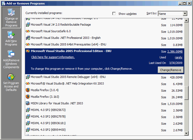Click .NET Help Integration Kit 2003 icon
This screenshot has height=140, width=193.
tap(28, 83)
